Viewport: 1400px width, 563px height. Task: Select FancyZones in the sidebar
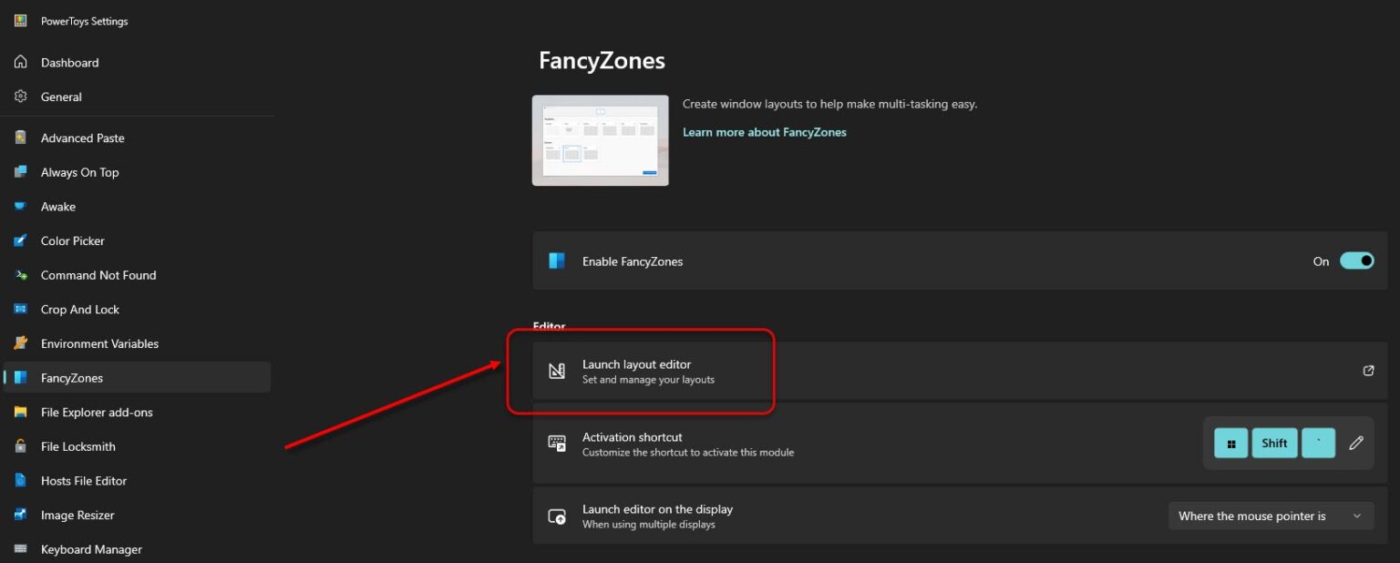point(137,378)
